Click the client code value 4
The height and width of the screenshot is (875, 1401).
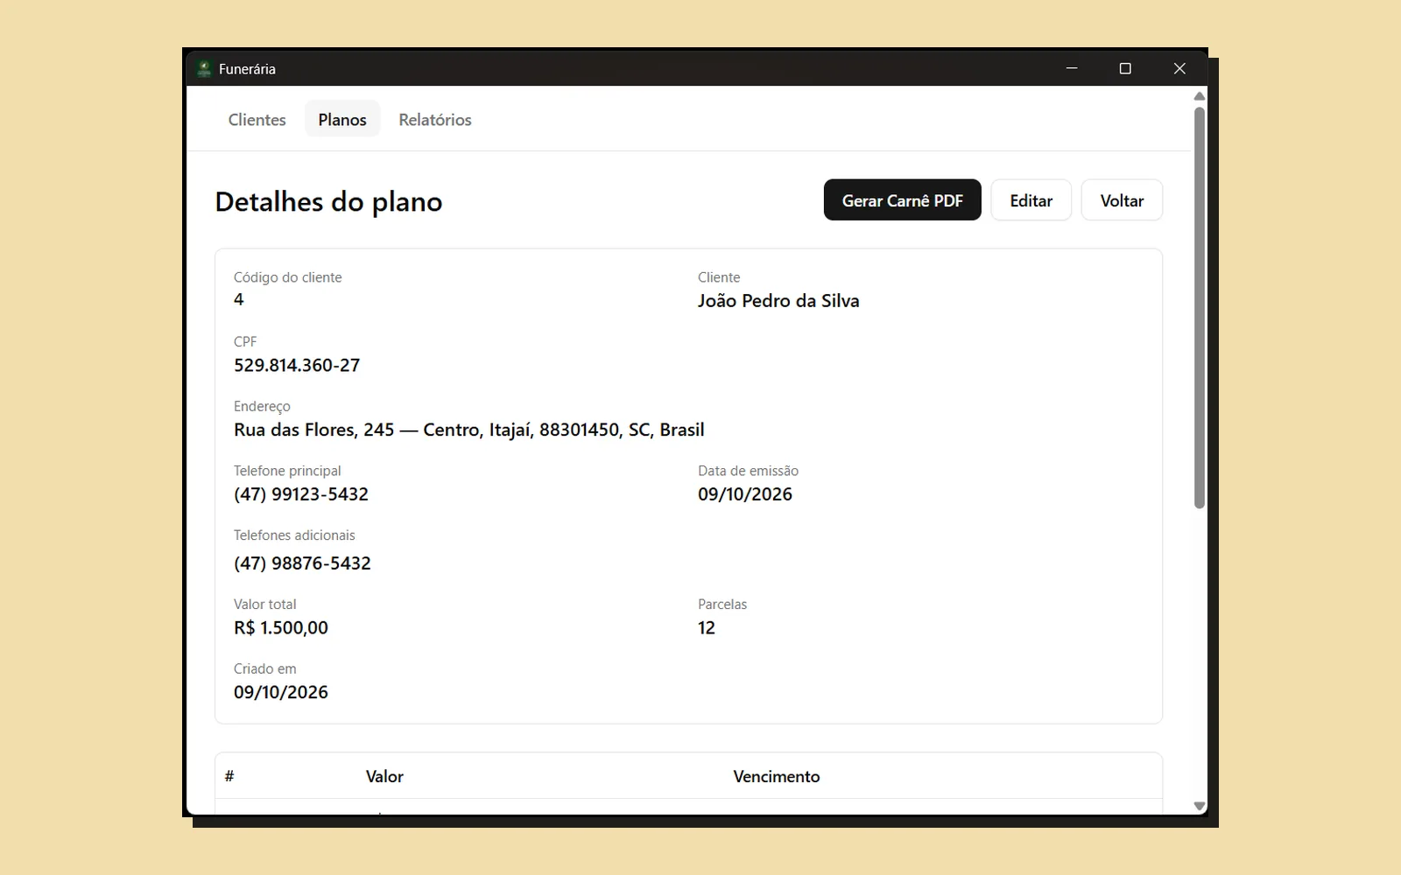[238, 299]
